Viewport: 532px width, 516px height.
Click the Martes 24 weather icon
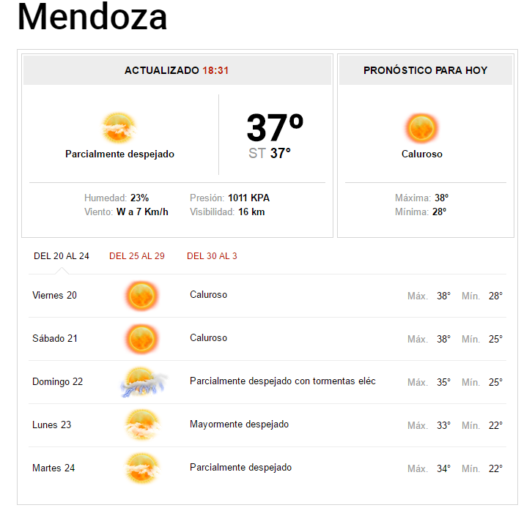point(141,468)
